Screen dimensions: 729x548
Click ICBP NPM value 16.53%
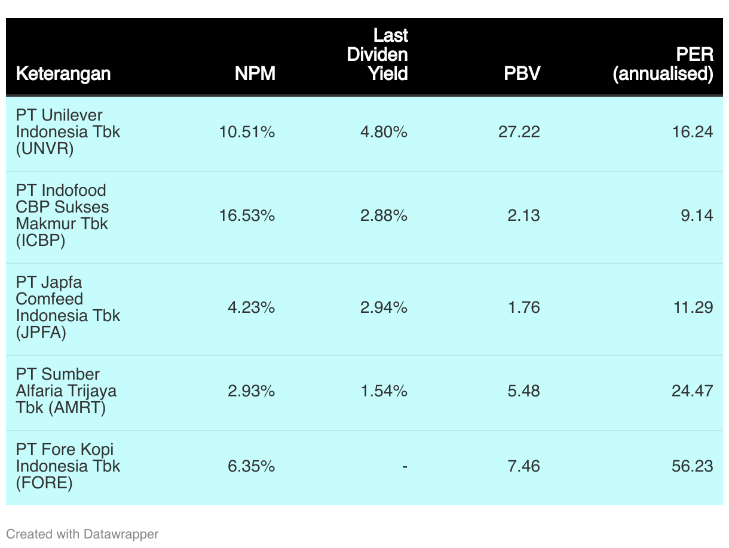[247, 215]
